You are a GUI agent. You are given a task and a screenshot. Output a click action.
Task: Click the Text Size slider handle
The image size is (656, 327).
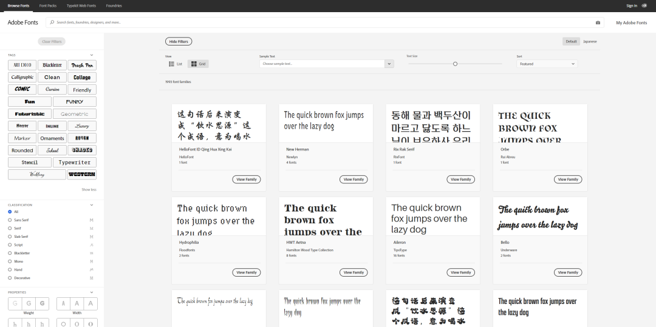(455, 64)
